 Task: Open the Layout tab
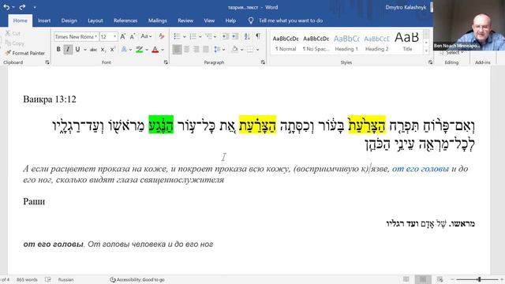point(95,21)
